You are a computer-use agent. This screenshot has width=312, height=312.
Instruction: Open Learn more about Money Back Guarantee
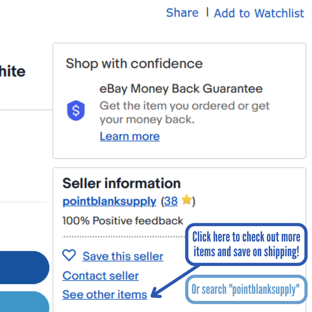pos(129,136)
